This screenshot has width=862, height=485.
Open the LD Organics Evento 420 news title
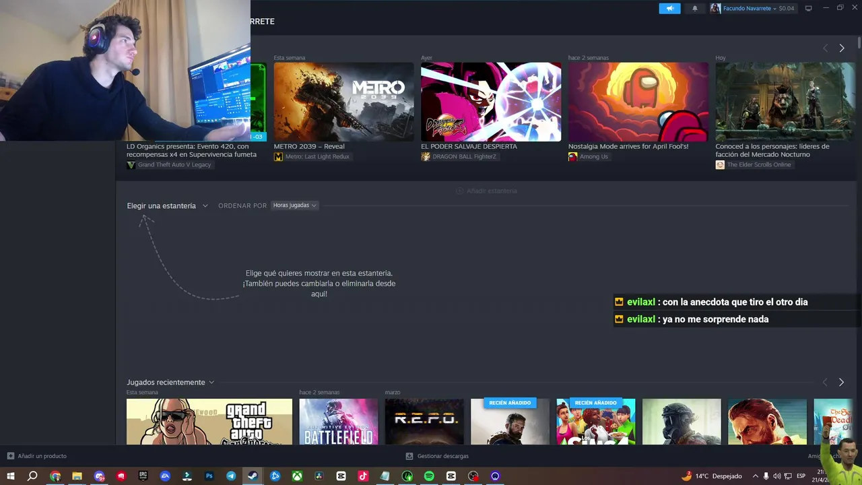(191, 150)
